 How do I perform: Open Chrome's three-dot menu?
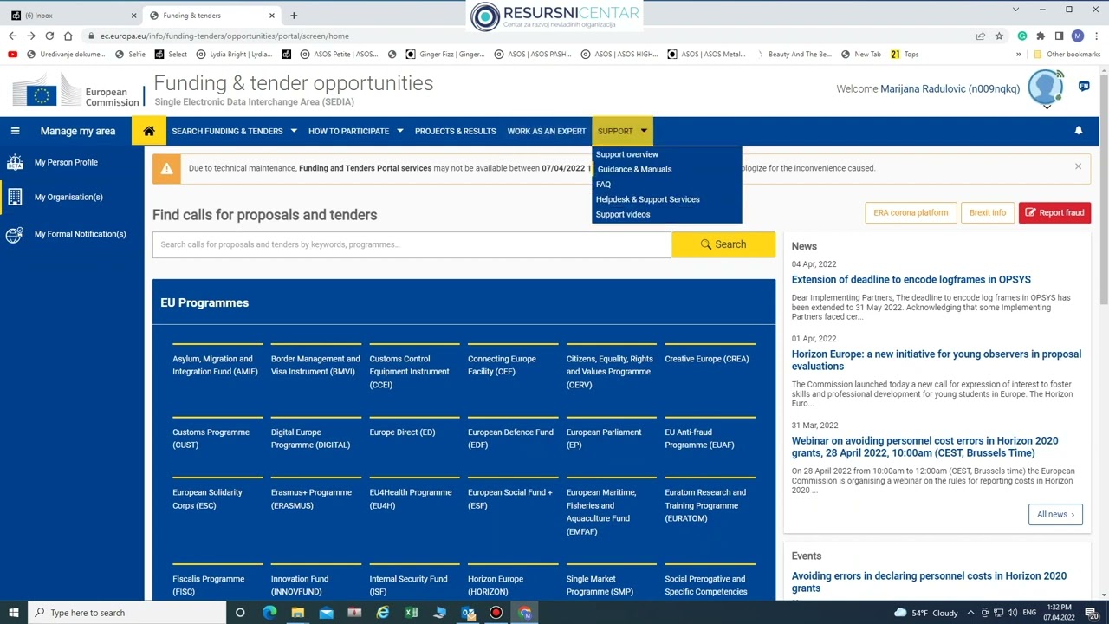point(1096,36)
